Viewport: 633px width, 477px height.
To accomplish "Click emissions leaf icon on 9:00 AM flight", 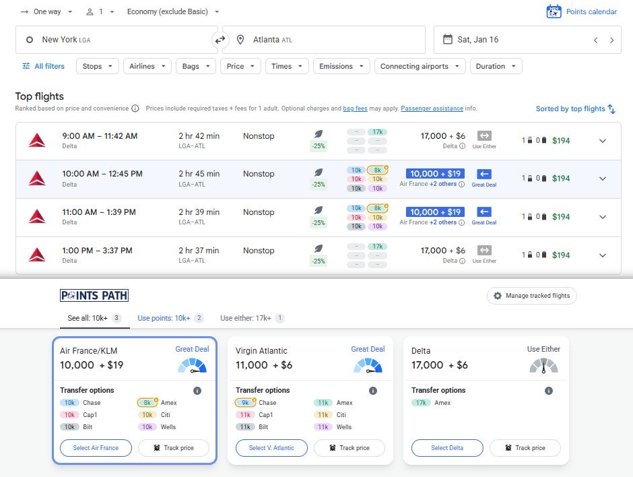I will tap(319, 133).
